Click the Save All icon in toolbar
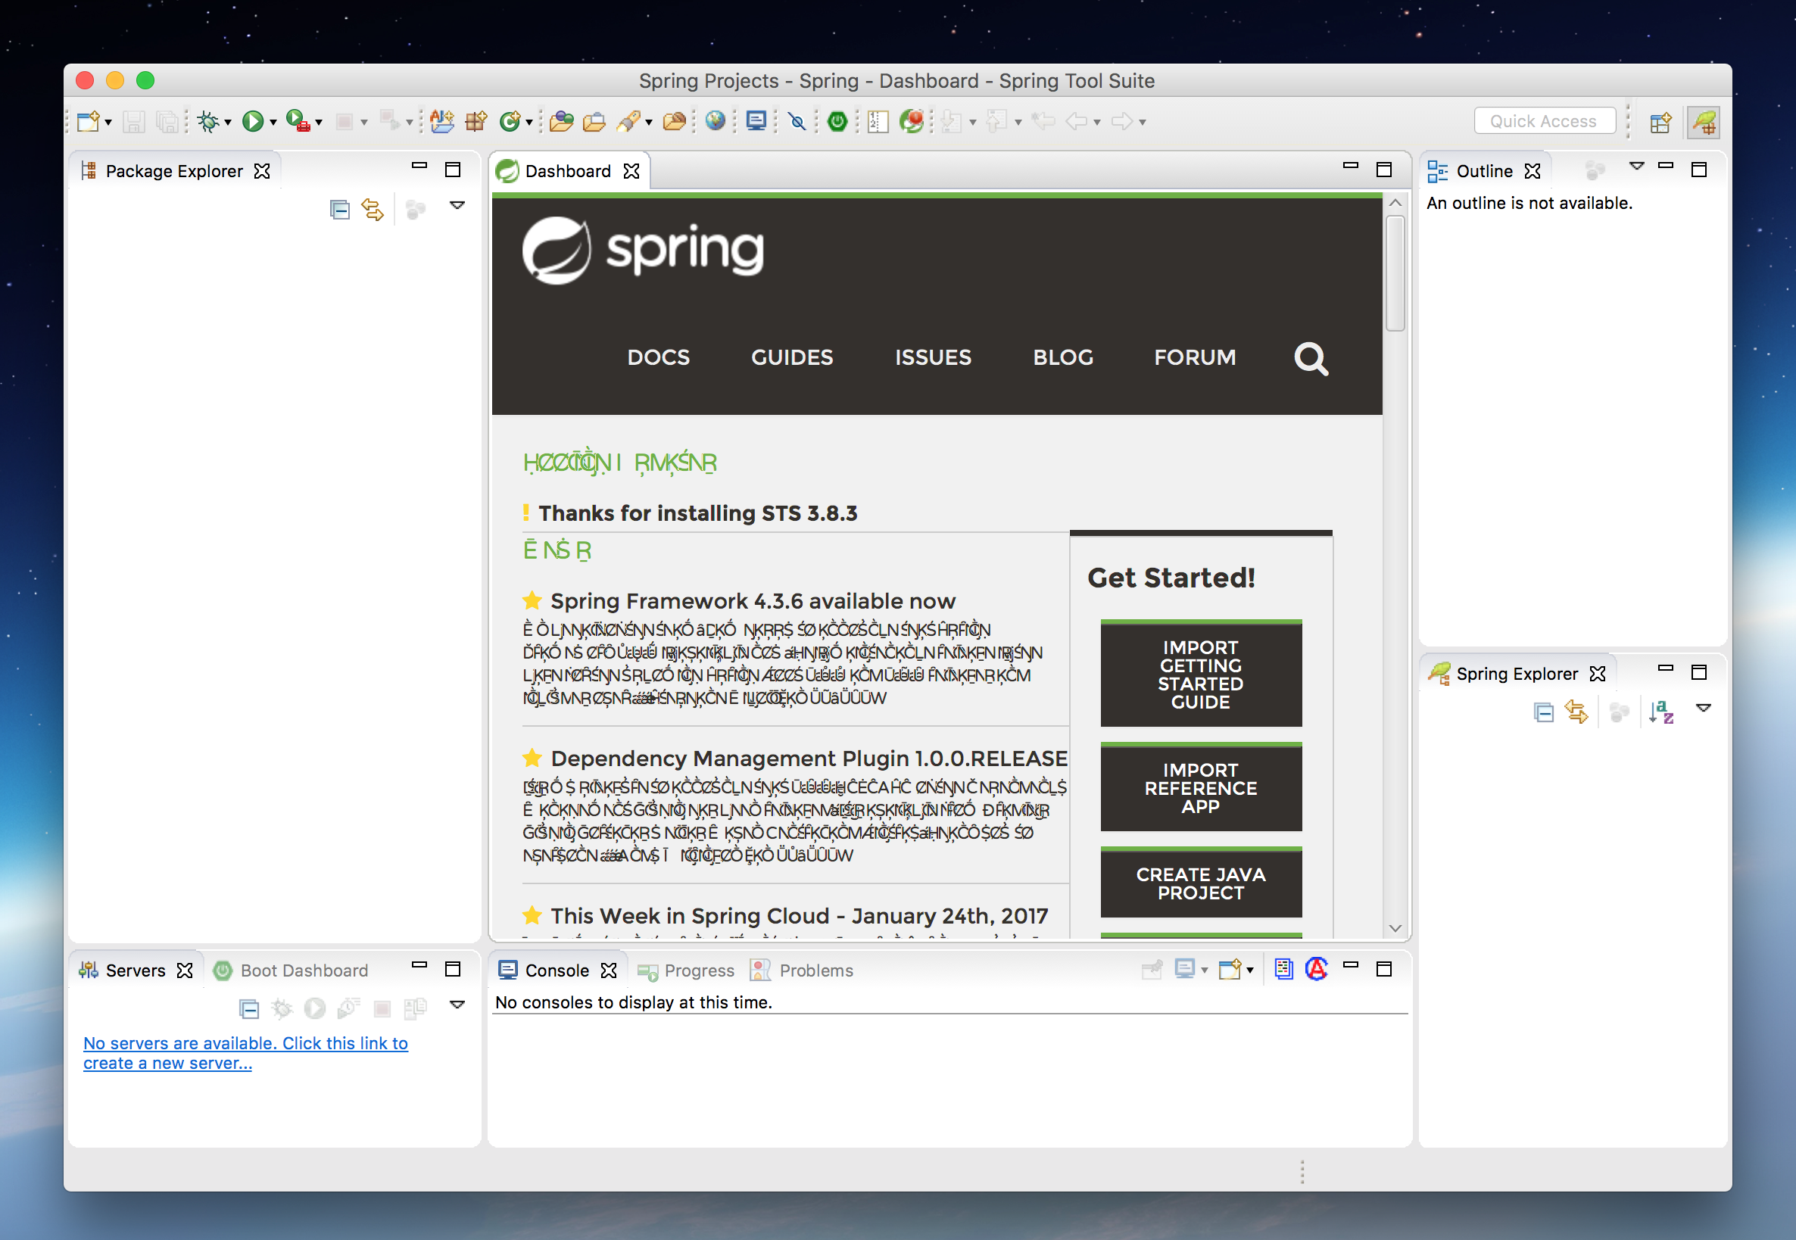Viewport: 1796px width, 1240px height. [167, 122]
